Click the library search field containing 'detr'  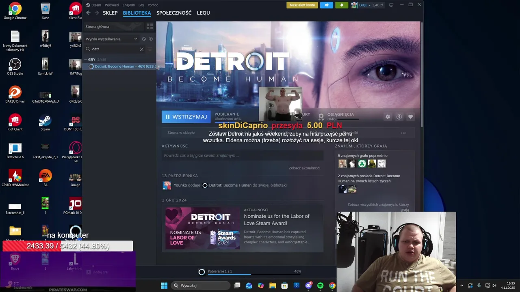click(x=114, y=49)
